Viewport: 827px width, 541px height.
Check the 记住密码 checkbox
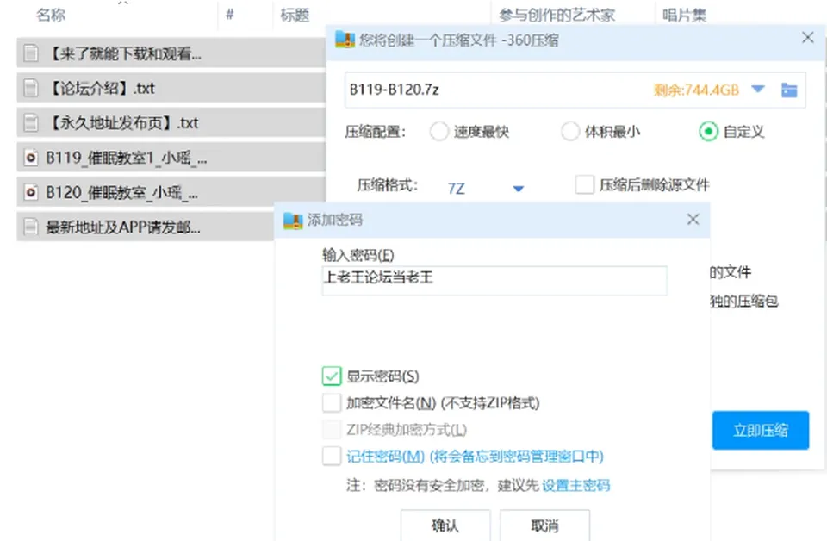(x=332, y=456)
